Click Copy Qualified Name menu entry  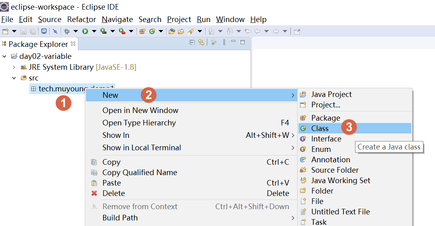[139, 172]
